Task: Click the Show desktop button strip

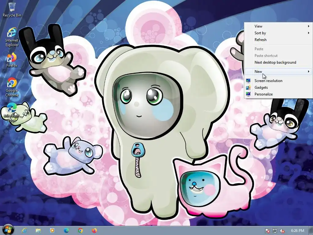Action: 311,231
